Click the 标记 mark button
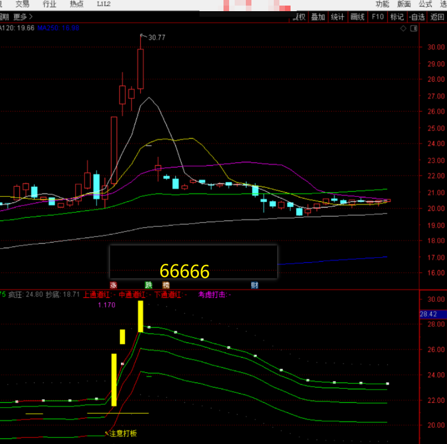This screenshot has height=444, width=447. (397, 17)
